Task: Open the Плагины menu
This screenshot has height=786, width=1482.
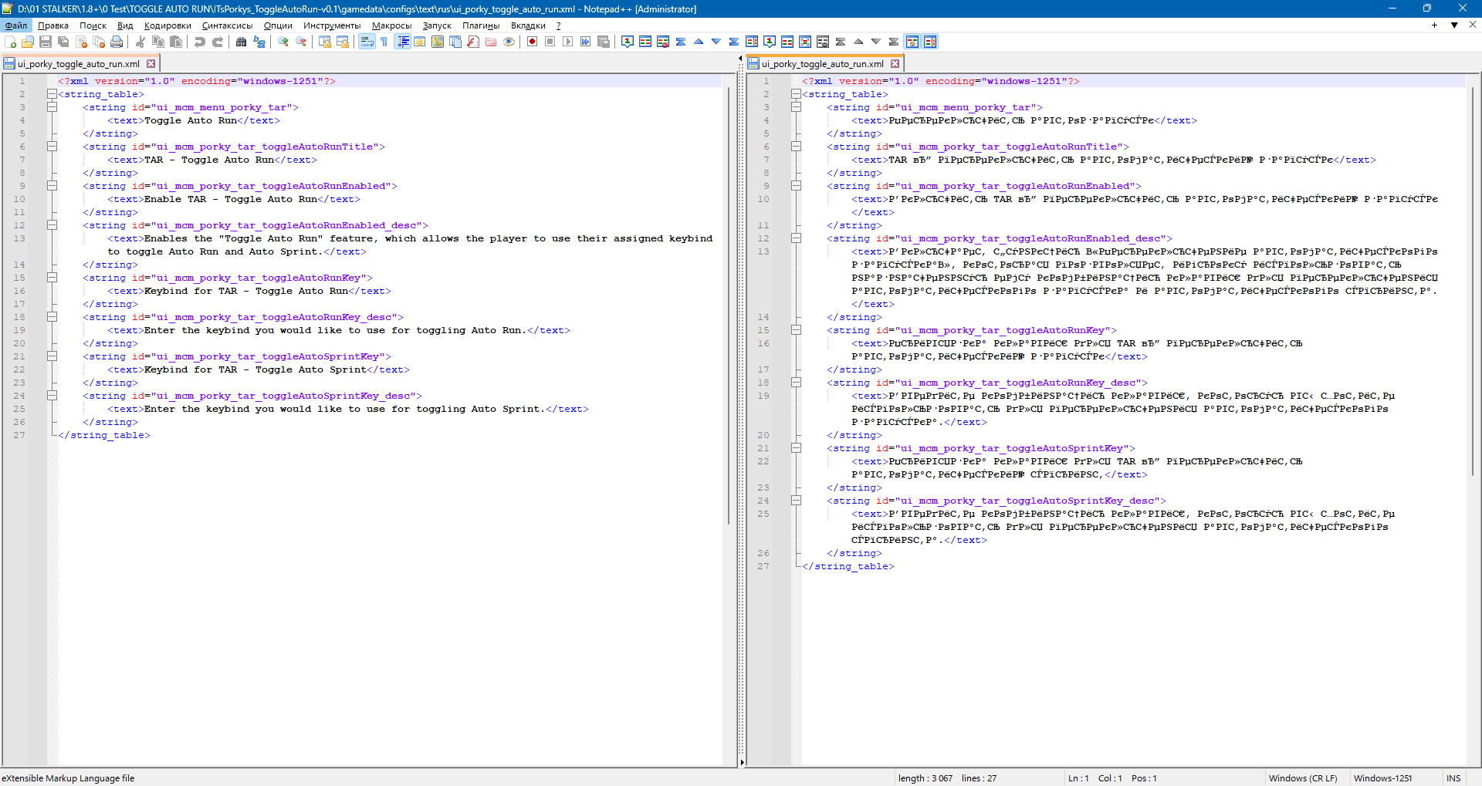Action: click(x=481, y=25)
